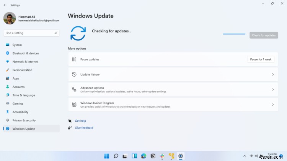Click the back arrow in Settings
Screen dimensions: 287x161
click(5, 5)
